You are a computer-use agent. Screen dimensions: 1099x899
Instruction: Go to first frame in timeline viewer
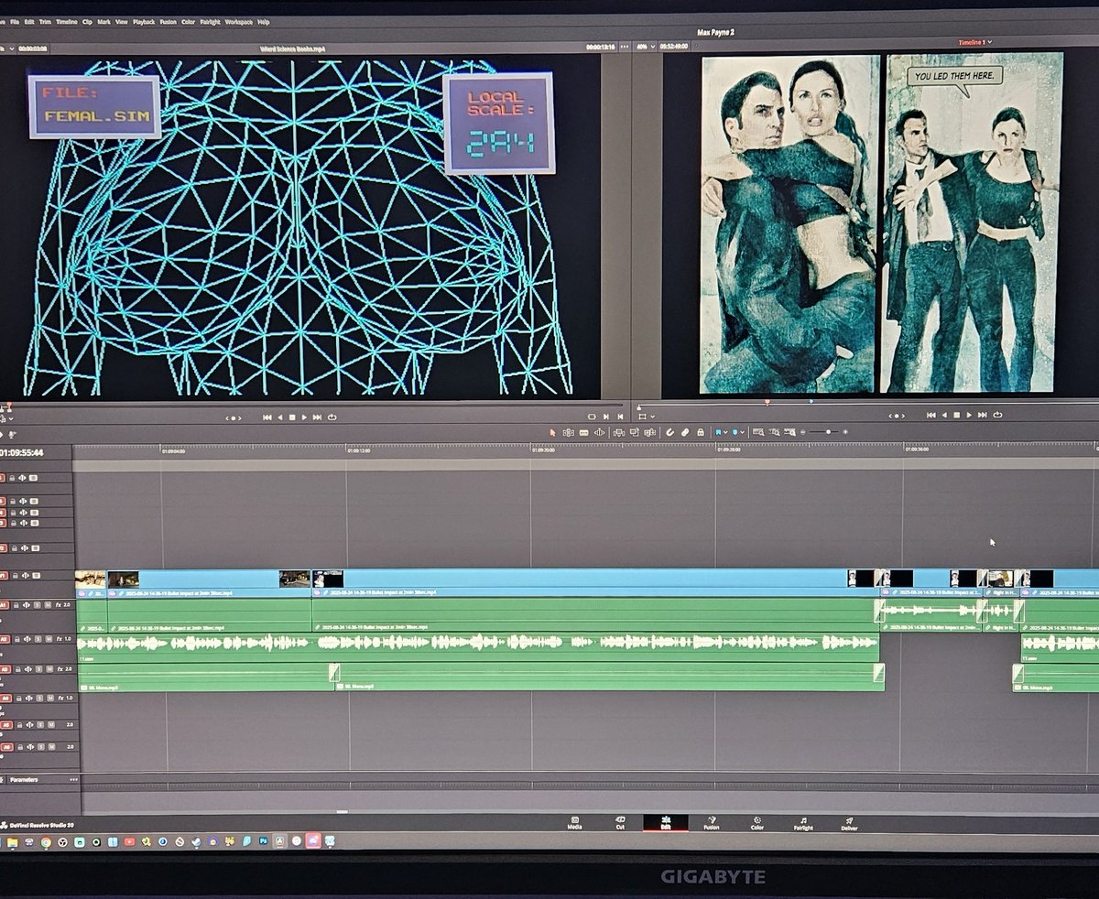click(x=932, y=416)
